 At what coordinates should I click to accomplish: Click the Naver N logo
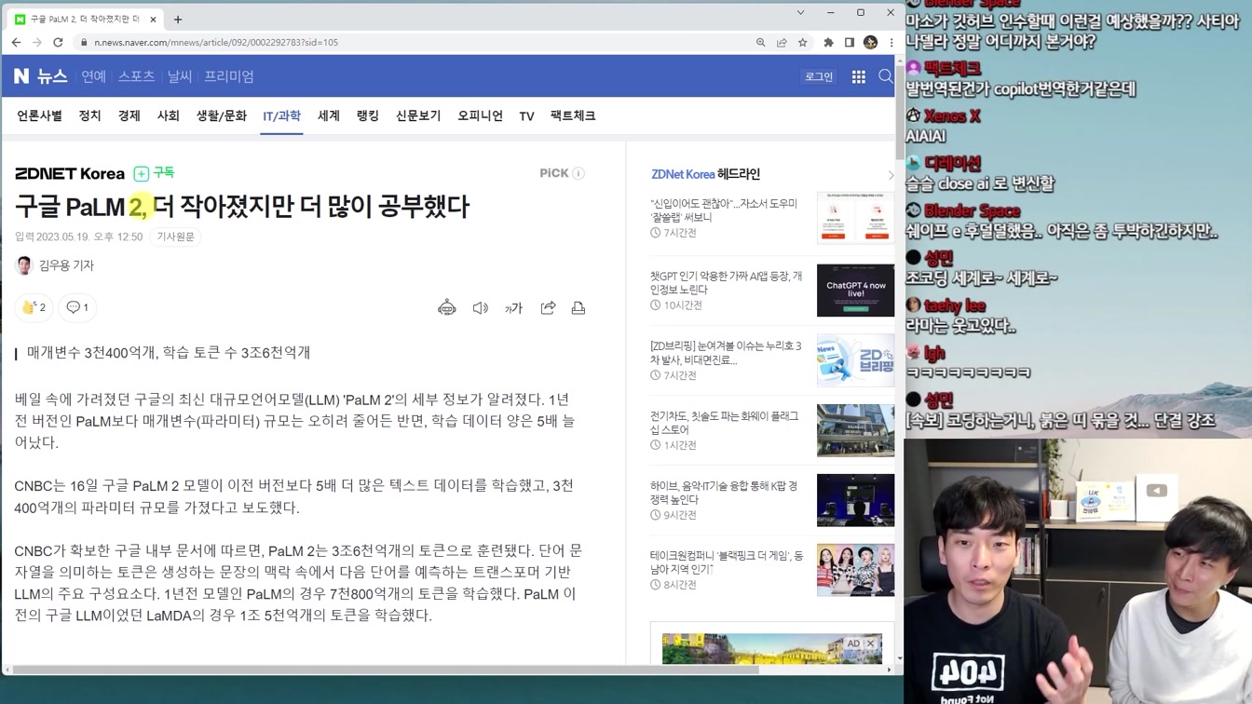click(21, 76)
